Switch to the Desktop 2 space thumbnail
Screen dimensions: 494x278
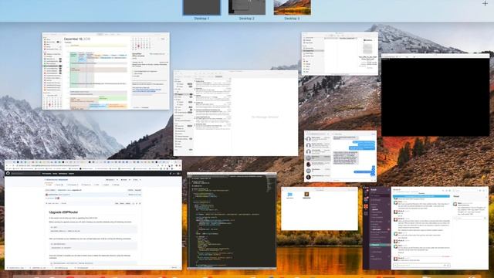(x=247, y=7)
